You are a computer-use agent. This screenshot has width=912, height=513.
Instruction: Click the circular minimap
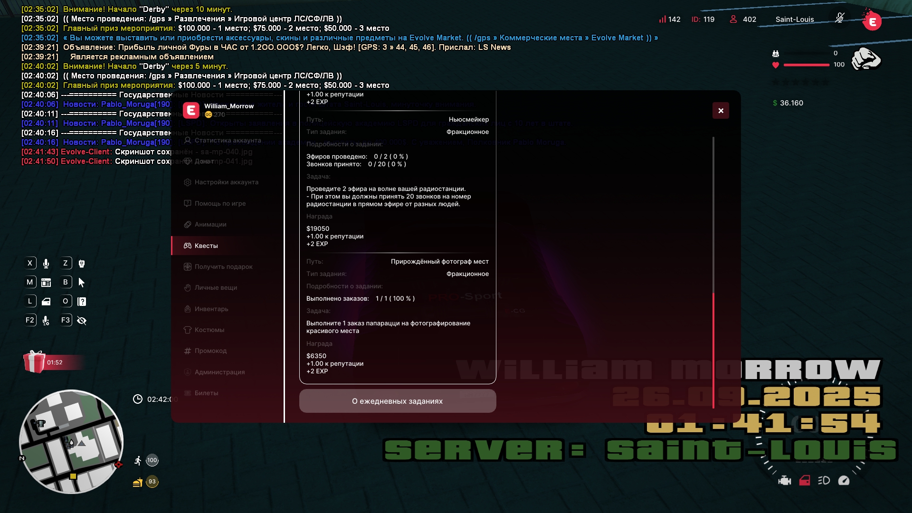click(x=71, y=442)
